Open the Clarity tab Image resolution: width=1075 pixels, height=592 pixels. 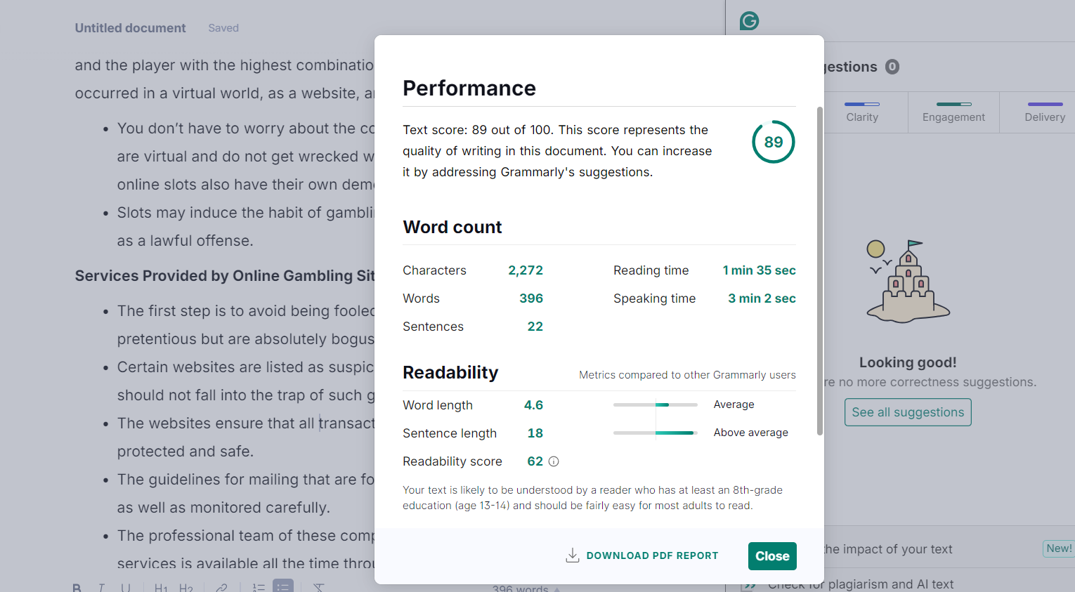[x=862, y=112]
